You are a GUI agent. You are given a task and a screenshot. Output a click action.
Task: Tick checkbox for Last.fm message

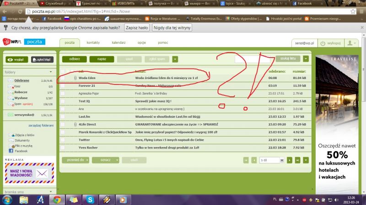pyautogui.click(x=63, y=116)
